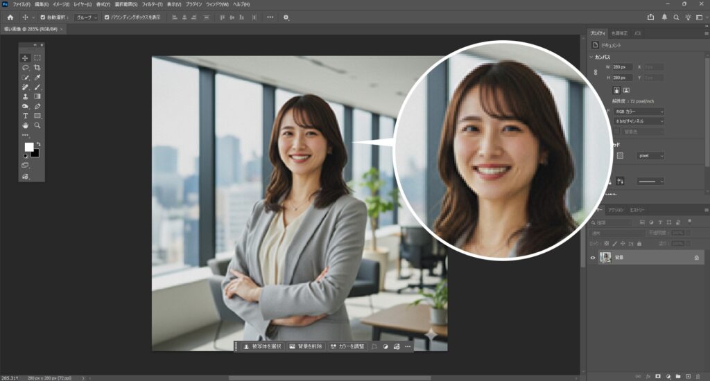Open the RGB カラー mode dropdown
The height and width of the screenshot is (381, 710).
click(639, 112)
